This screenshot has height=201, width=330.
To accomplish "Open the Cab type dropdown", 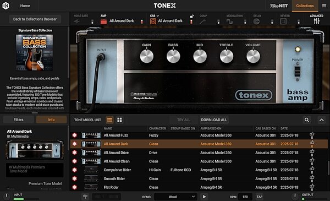I will click(155, 16).
